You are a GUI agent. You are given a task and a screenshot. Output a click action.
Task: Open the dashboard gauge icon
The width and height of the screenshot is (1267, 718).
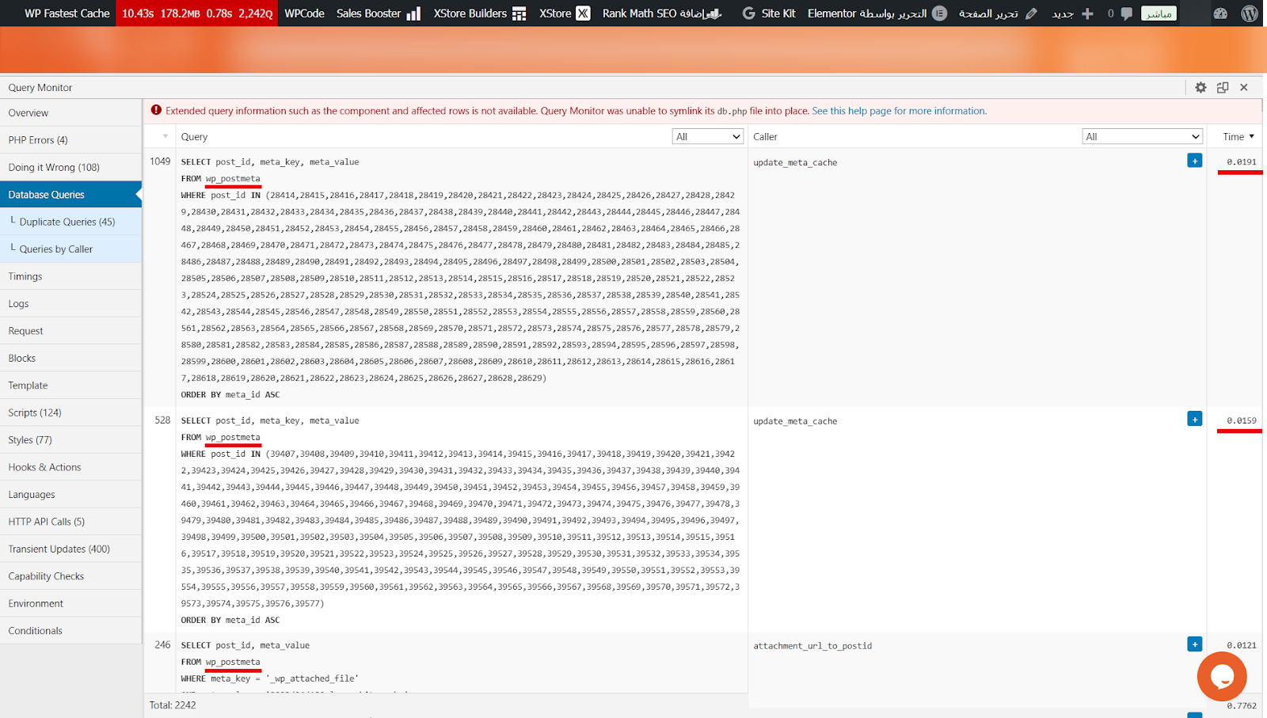pyautogui.click(x=1220, y=13)
